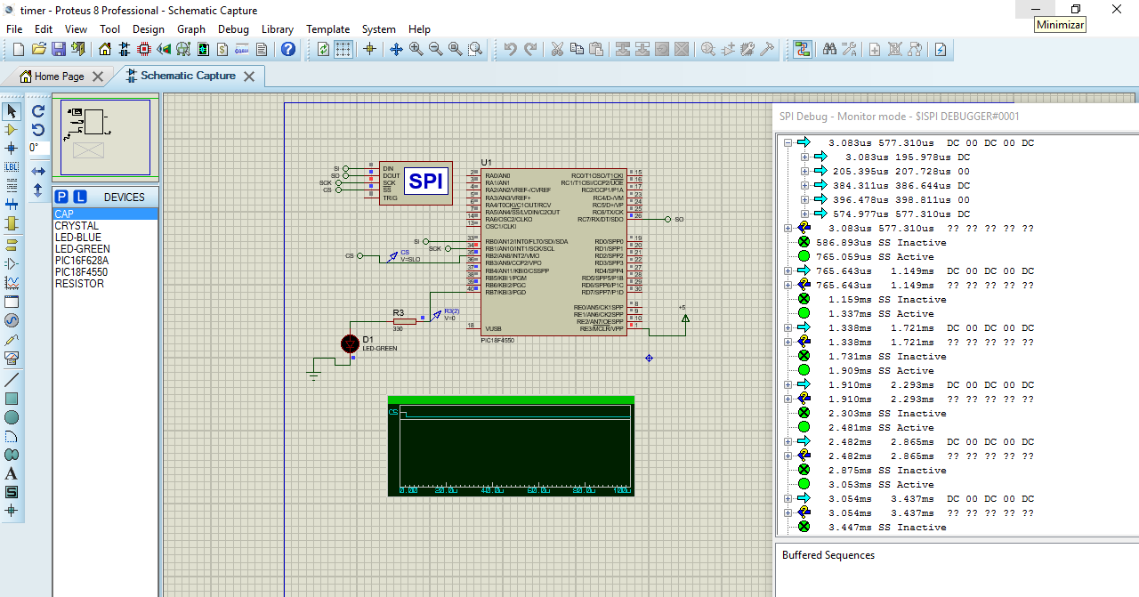Toggle wire autorouter button
Screen dimensions: 1139x597
(803, 49)
